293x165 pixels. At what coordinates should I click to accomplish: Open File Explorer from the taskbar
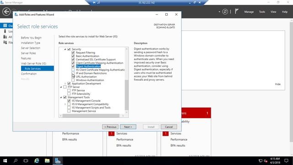coord(47,161)
